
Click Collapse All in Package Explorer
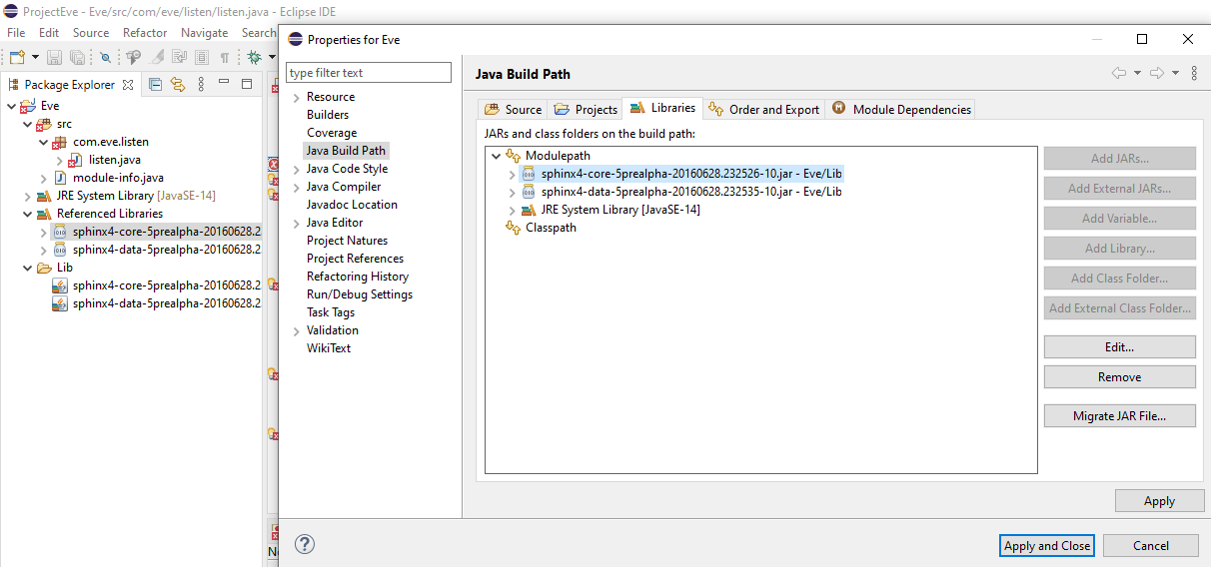click(156, 85)
